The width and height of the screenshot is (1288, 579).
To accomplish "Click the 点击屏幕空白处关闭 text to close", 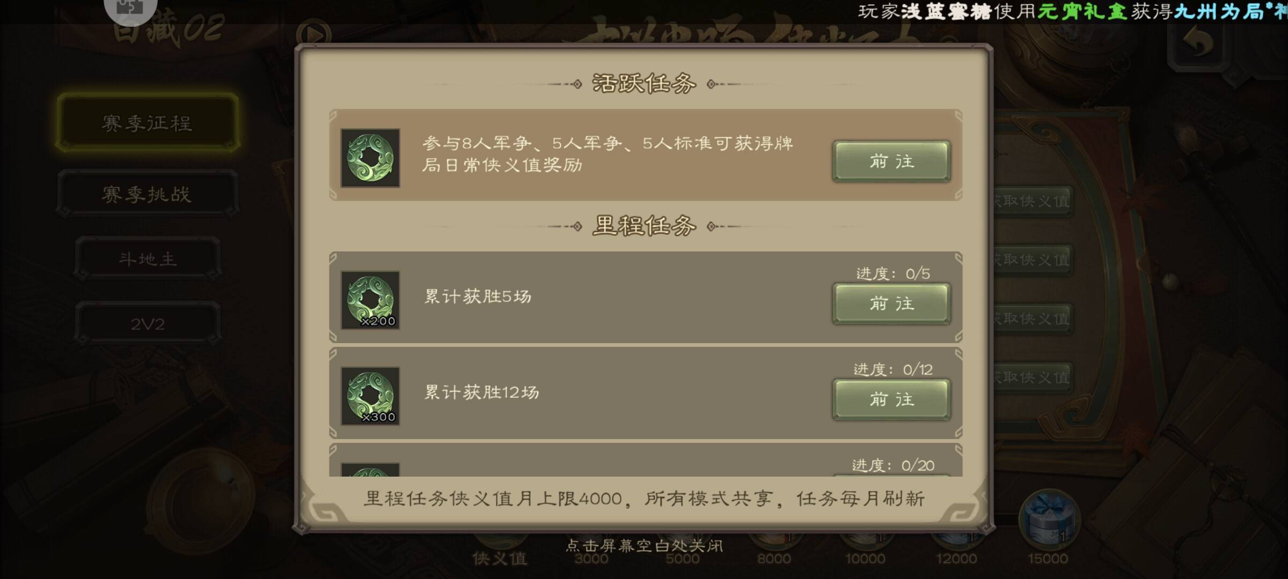I will 644,546.
